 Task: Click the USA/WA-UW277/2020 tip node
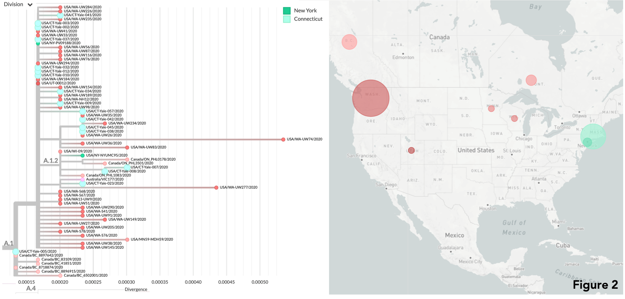tap(216, 187)
